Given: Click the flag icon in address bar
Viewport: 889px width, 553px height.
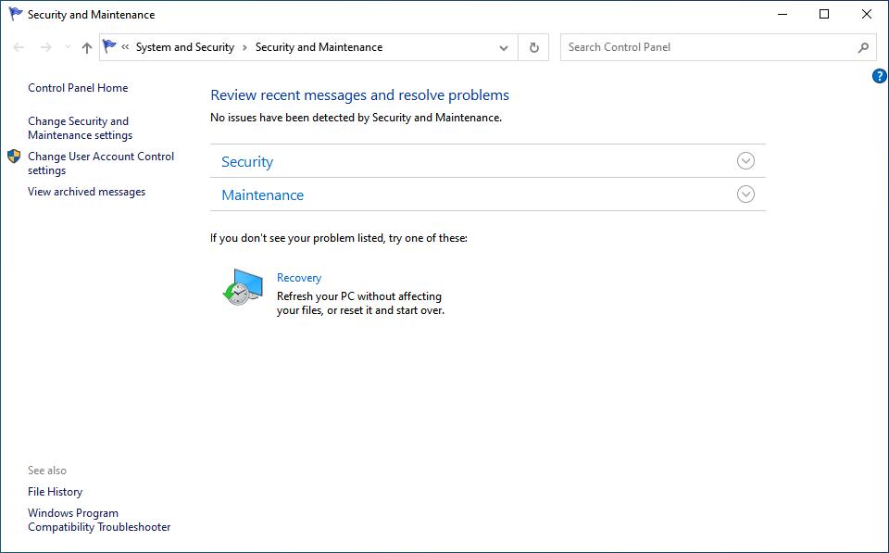Looking at the screenshot, I should point(109,46).
